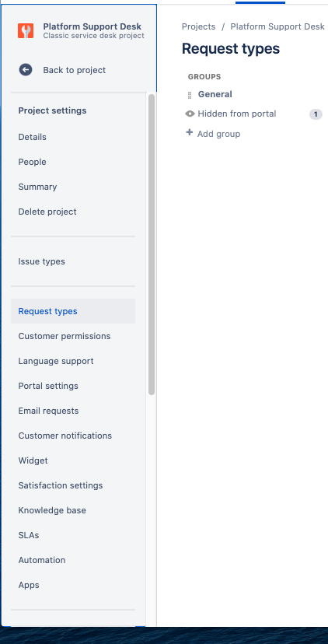Click Add group link
This screenshot has height=644, width=328.
pyautogui.click(x=219, y=134)
